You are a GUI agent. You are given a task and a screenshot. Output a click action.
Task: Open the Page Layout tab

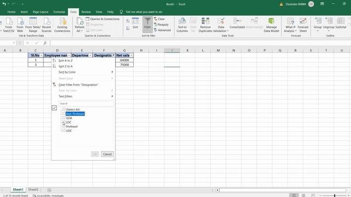pyautogui.click(x=41, y=12)
